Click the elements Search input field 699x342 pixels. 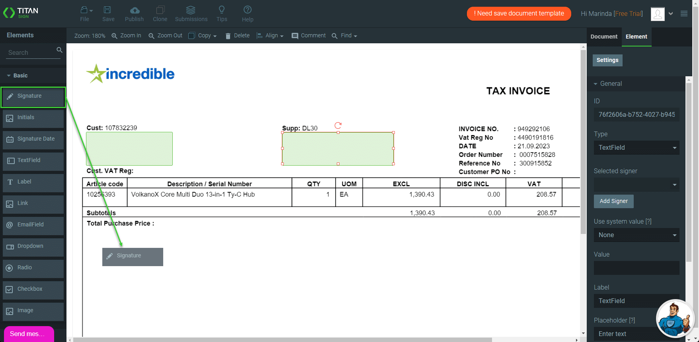click(31, 52)
